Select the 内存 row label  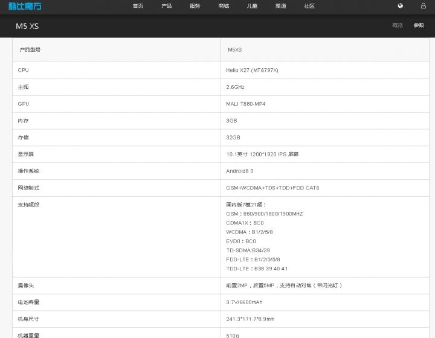point(24,121)
